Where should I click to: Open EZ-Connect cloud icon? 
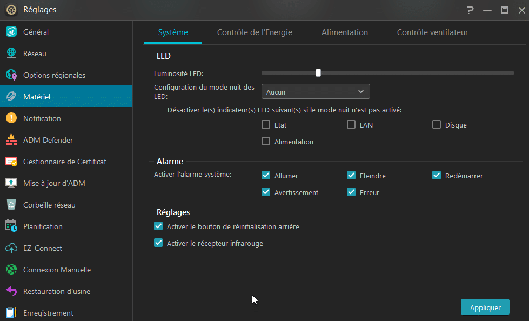pyautogui.click(x=11, y=248)
